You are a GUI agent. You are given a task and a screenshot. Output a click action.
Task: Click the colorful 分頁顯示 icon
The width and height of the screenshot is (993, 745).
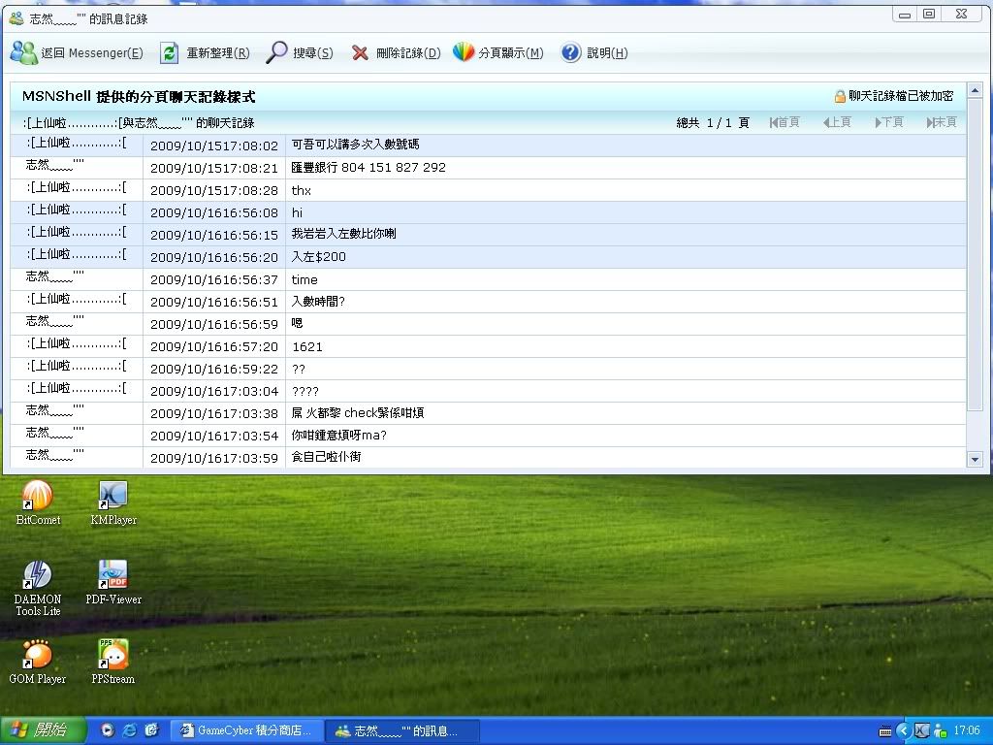464,52
